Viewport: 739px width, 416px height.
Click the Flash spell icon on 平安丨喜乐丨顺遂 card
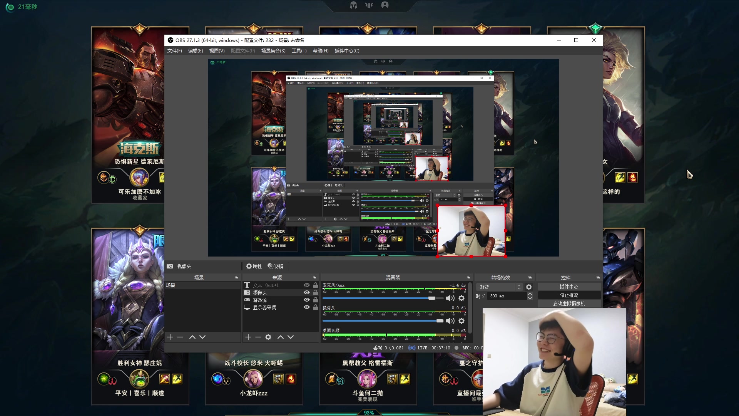pyautogui.click(x=177, y=379)
